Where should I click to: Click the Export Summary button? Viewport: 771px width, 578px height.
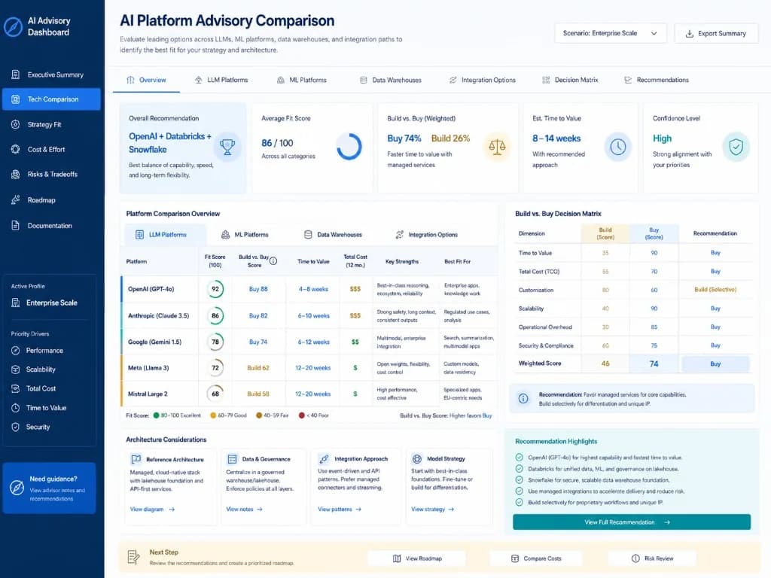point(716,33)
